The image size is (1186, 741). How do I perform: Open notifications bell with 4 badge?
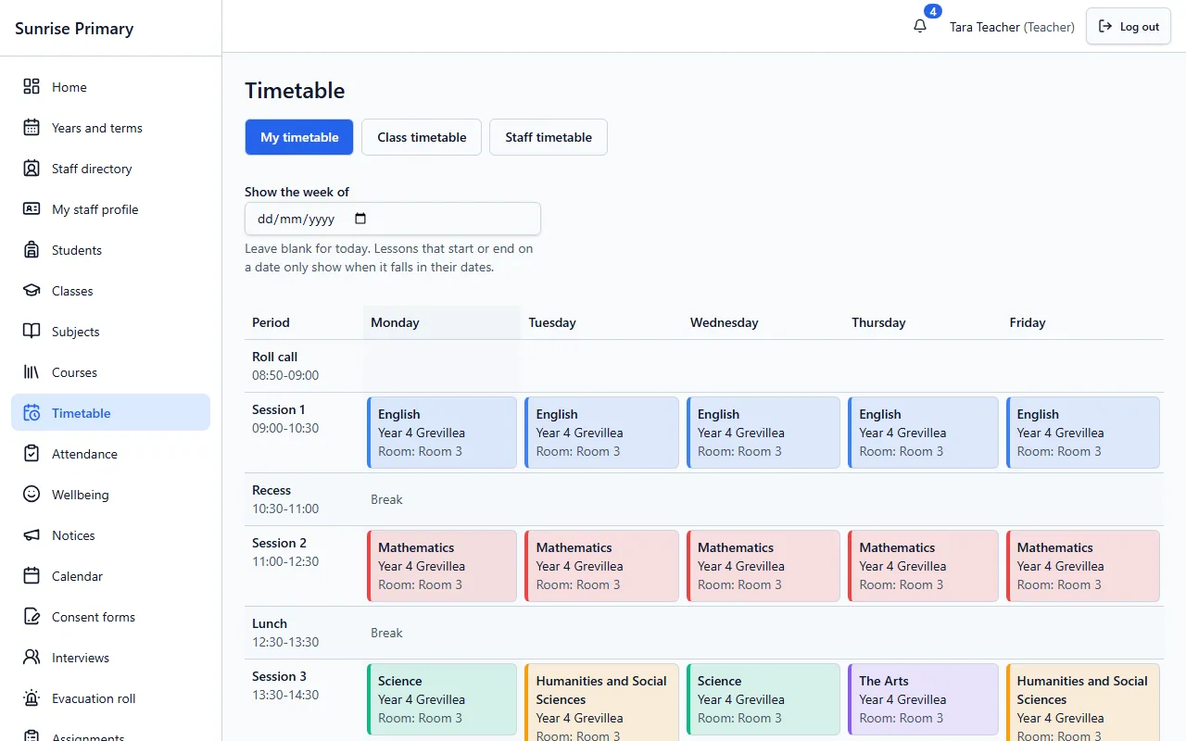click(920, 26)
